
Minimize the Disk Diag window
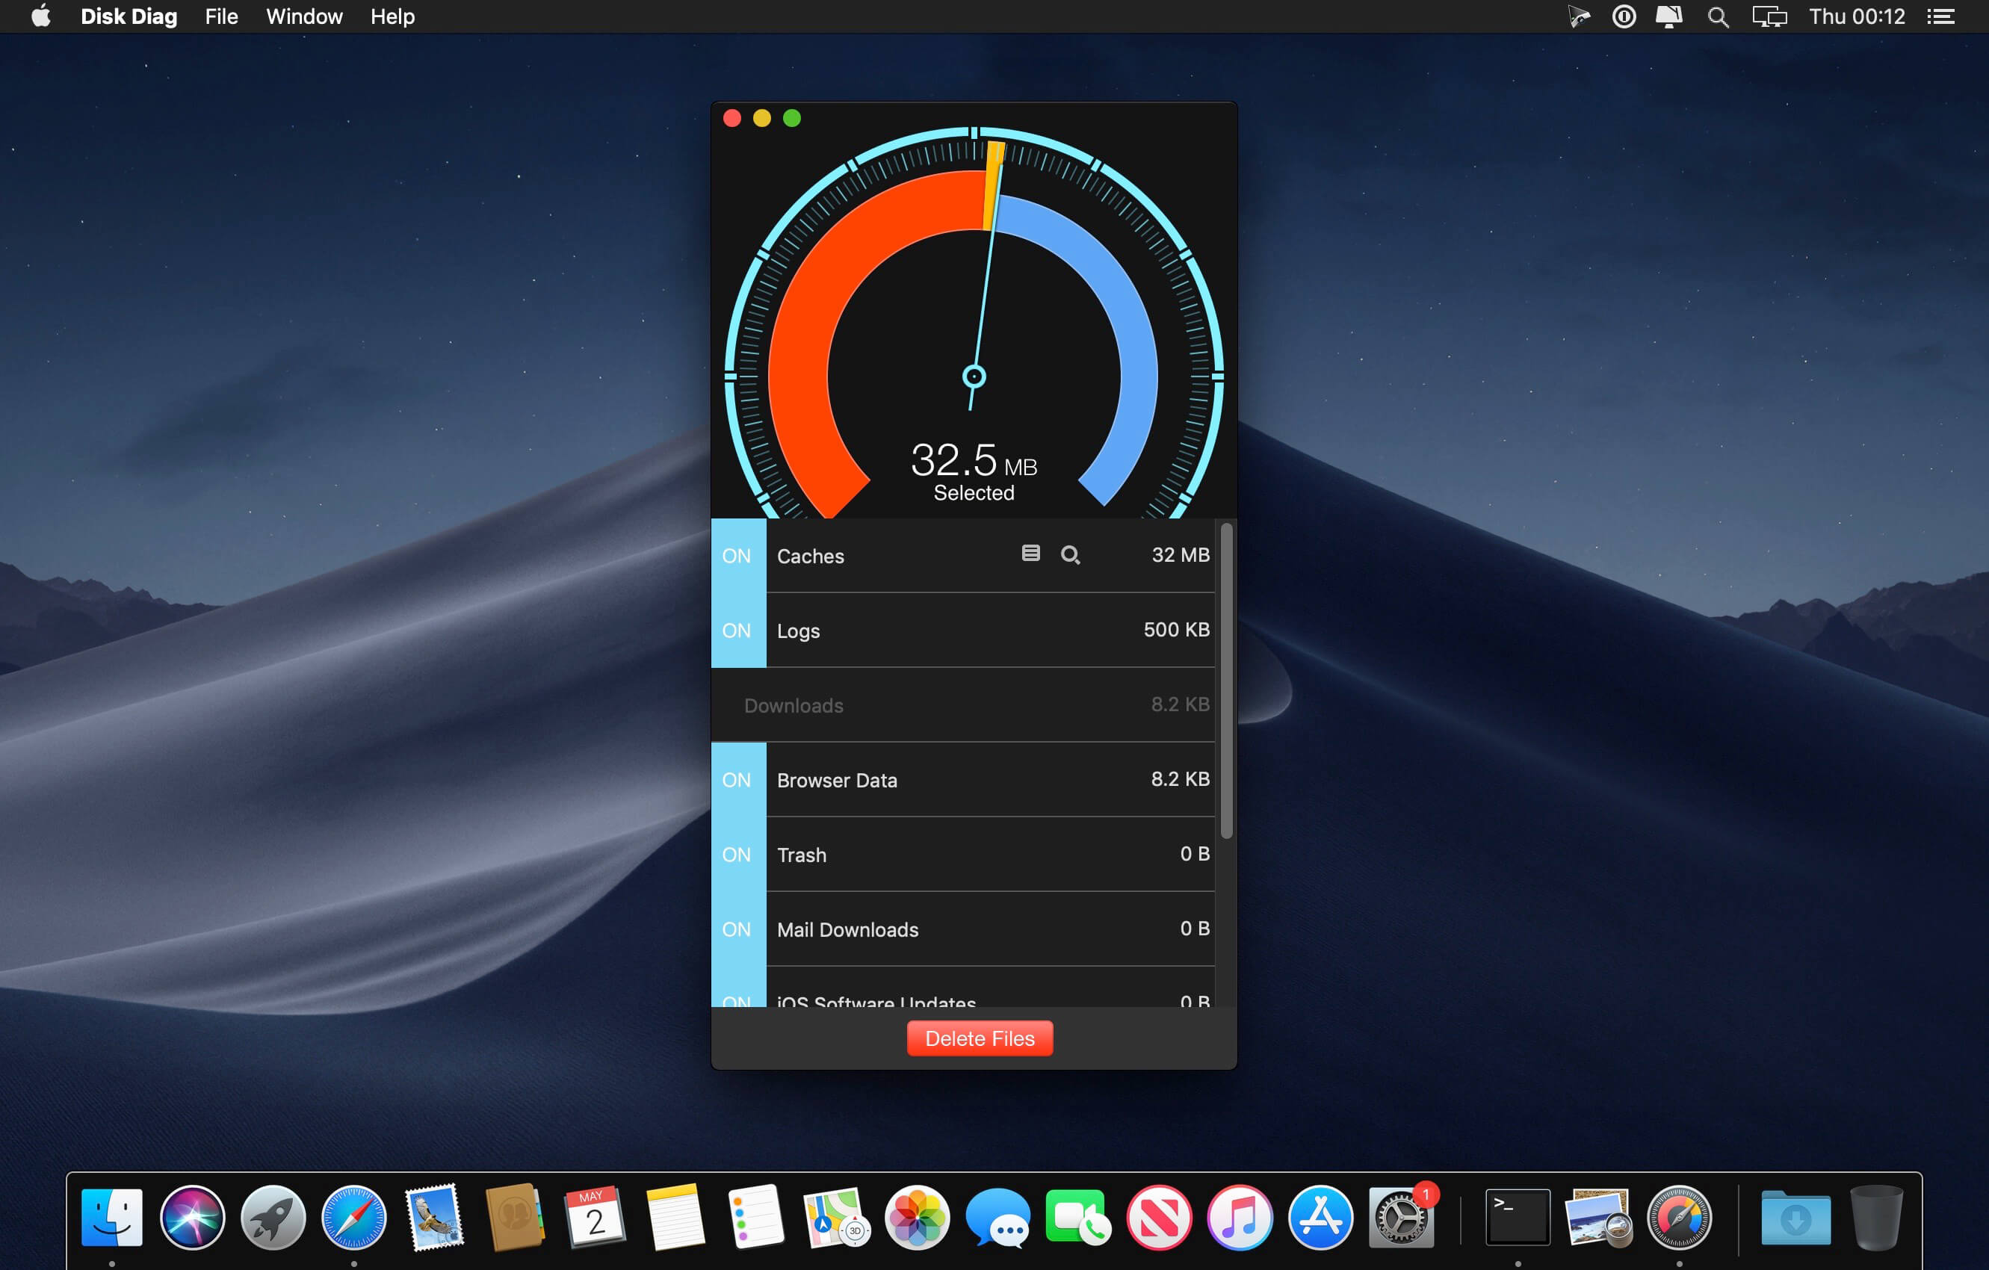761,118
